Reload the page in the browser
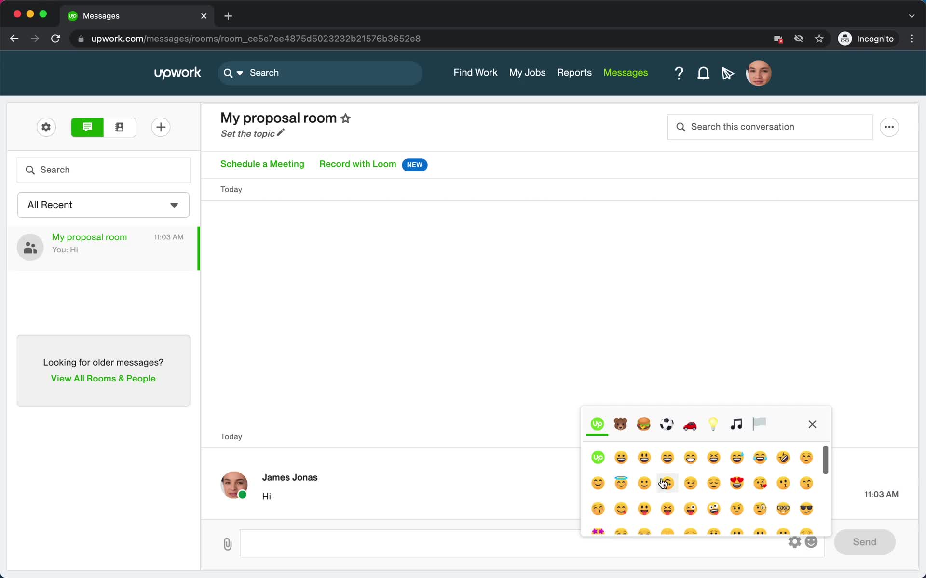 pos(55,39)
